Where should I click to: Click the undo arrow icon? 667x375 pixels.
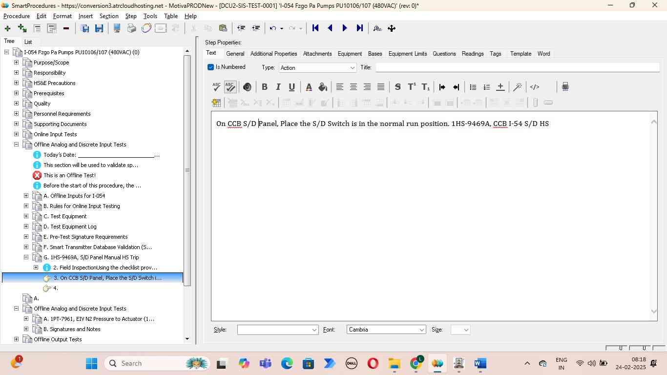(x=273, y=28)
